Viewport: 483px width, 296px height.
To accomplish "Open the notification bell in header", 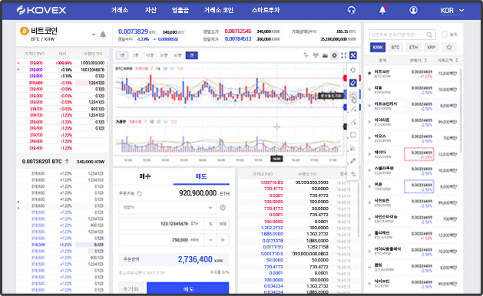I will tap(382, 10).
